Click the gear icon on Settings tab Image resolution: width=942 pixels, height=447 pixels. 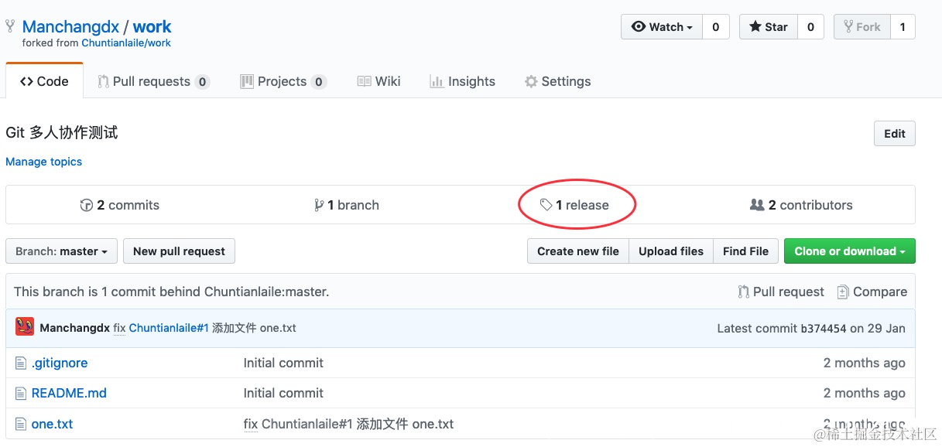[531, 81]
